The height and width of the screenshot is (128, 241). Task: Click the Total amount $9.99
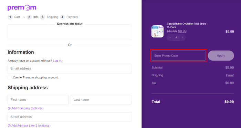[229, 102]
